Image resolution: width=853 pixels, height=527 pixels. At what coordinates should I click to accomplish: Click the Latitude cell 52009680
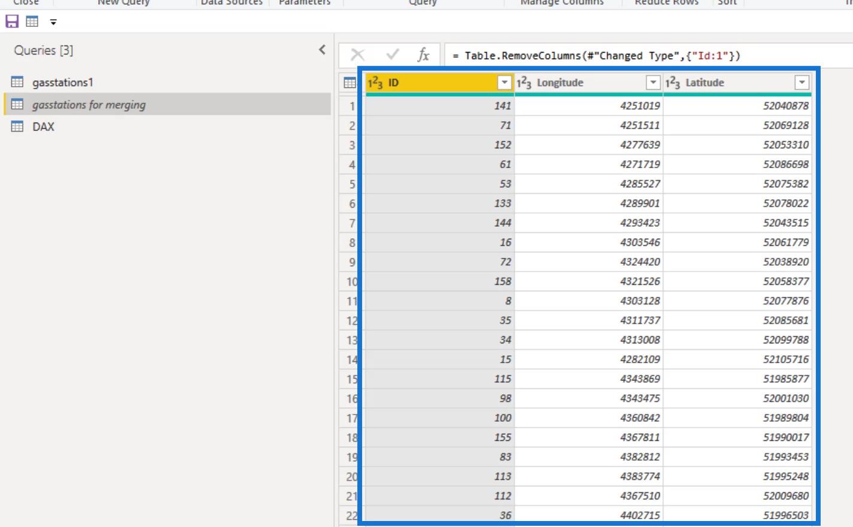click(x=737, y=496)
